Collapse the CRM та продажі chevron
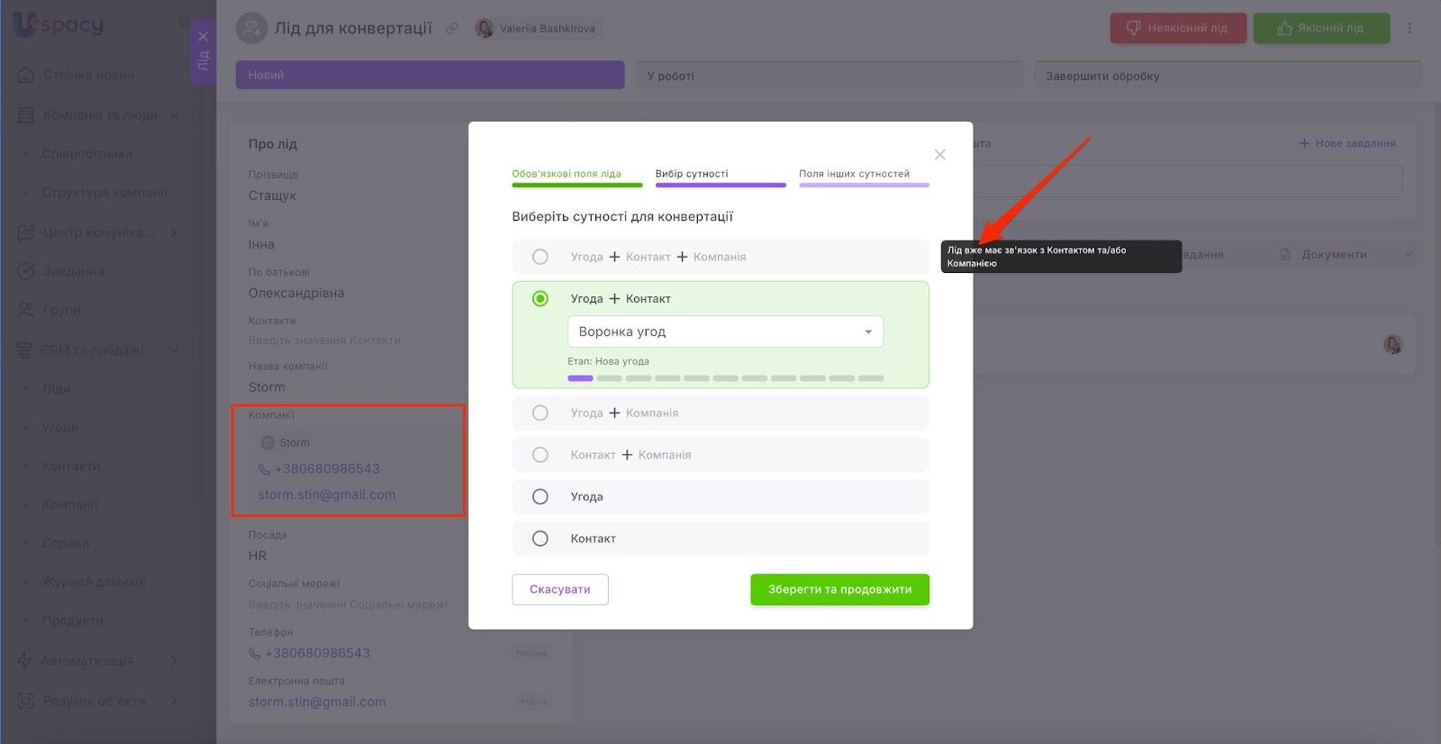1441x744 pixels. (x=174, y=350)
